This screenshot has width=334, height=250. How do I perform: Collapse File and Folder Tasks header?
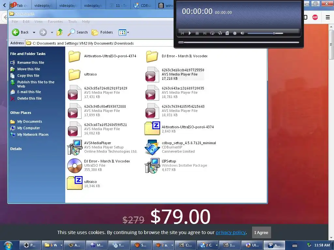(x=28, y=54)
